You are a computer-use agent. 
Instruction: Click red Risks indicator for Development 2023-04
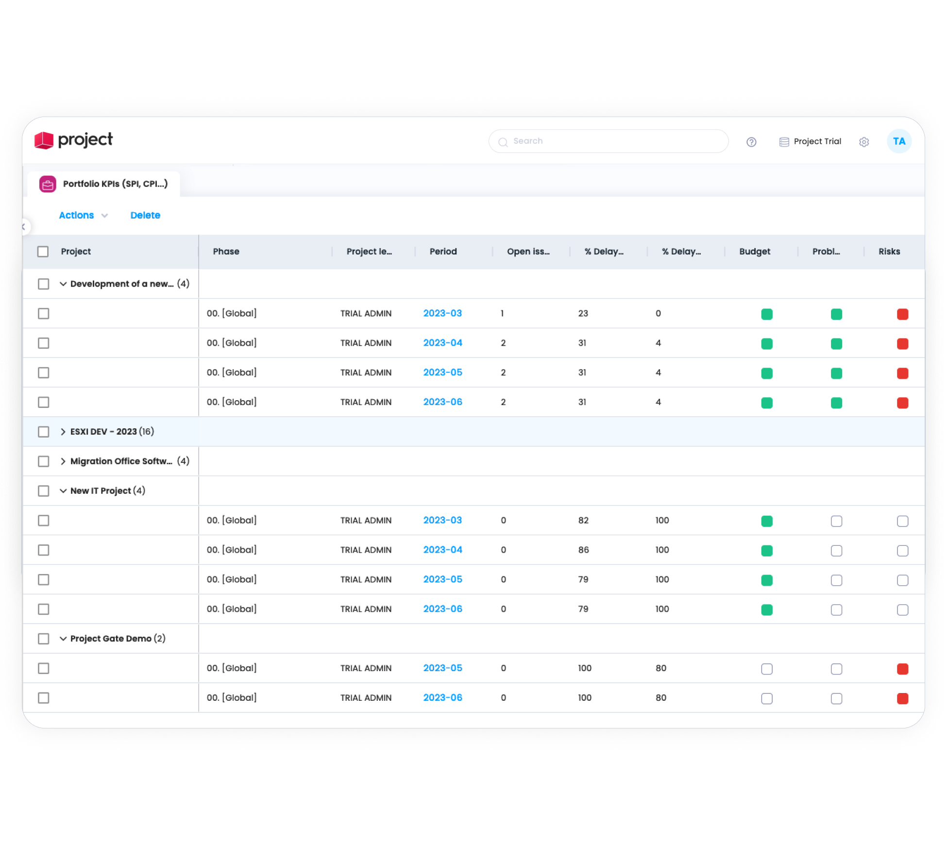tap(902, 344)
